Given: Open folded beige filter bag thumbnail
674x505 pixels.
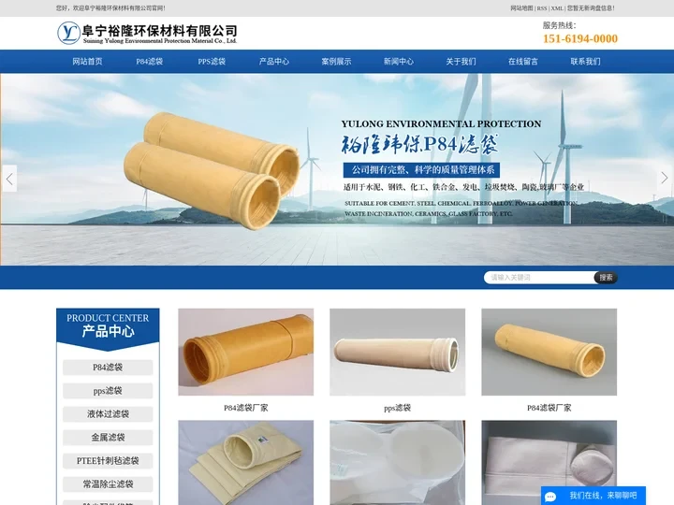Looking at the screenshot, I should [x=246, y=463].
